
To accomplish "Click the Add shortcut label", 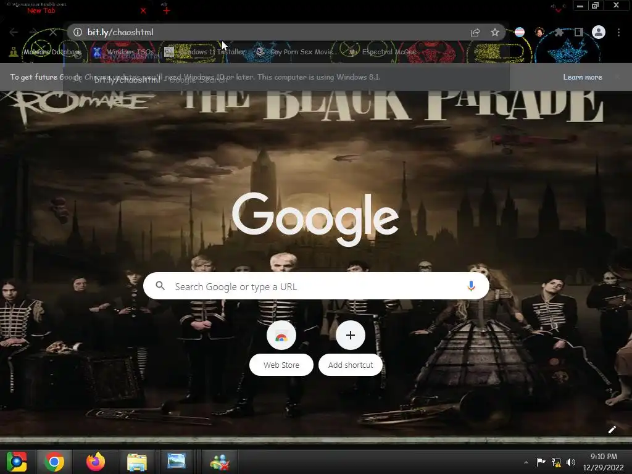I will pyautogui.click(x=351, y=365).
